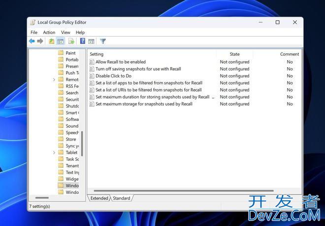
Task: Switch to the Standard tab
Action: point(122,198)
